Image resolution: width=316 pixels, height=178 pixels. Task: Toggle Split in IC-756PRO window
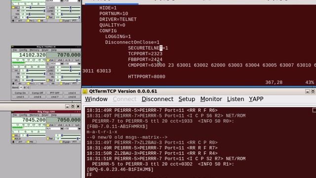[77, 60]
